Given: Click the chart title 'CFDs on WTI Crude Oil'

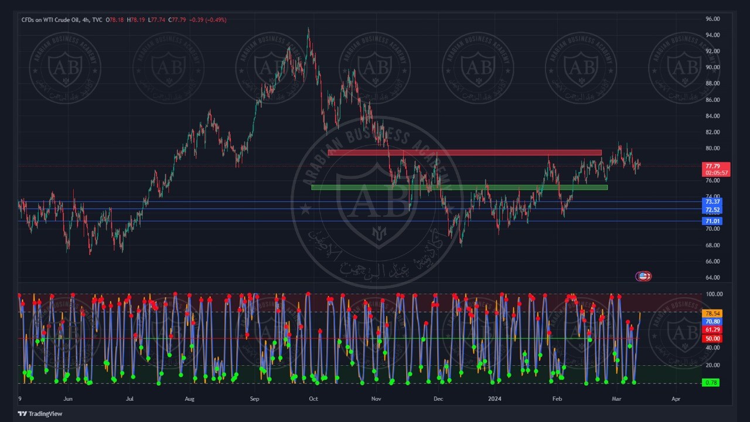Looking at the screenshot, I should (50, 20).
